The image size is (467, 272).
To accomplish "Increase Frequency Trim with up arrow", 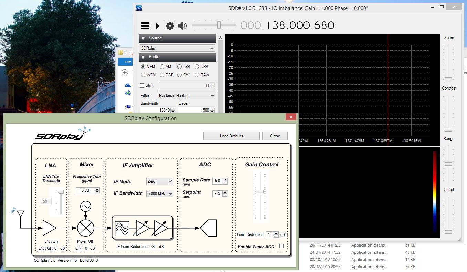I will [97, 189].
